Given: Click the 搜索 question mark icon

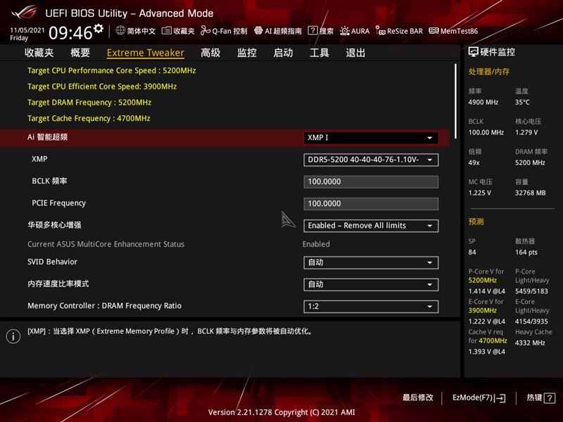Looking at the screenshot, I should tap(312, 30).
